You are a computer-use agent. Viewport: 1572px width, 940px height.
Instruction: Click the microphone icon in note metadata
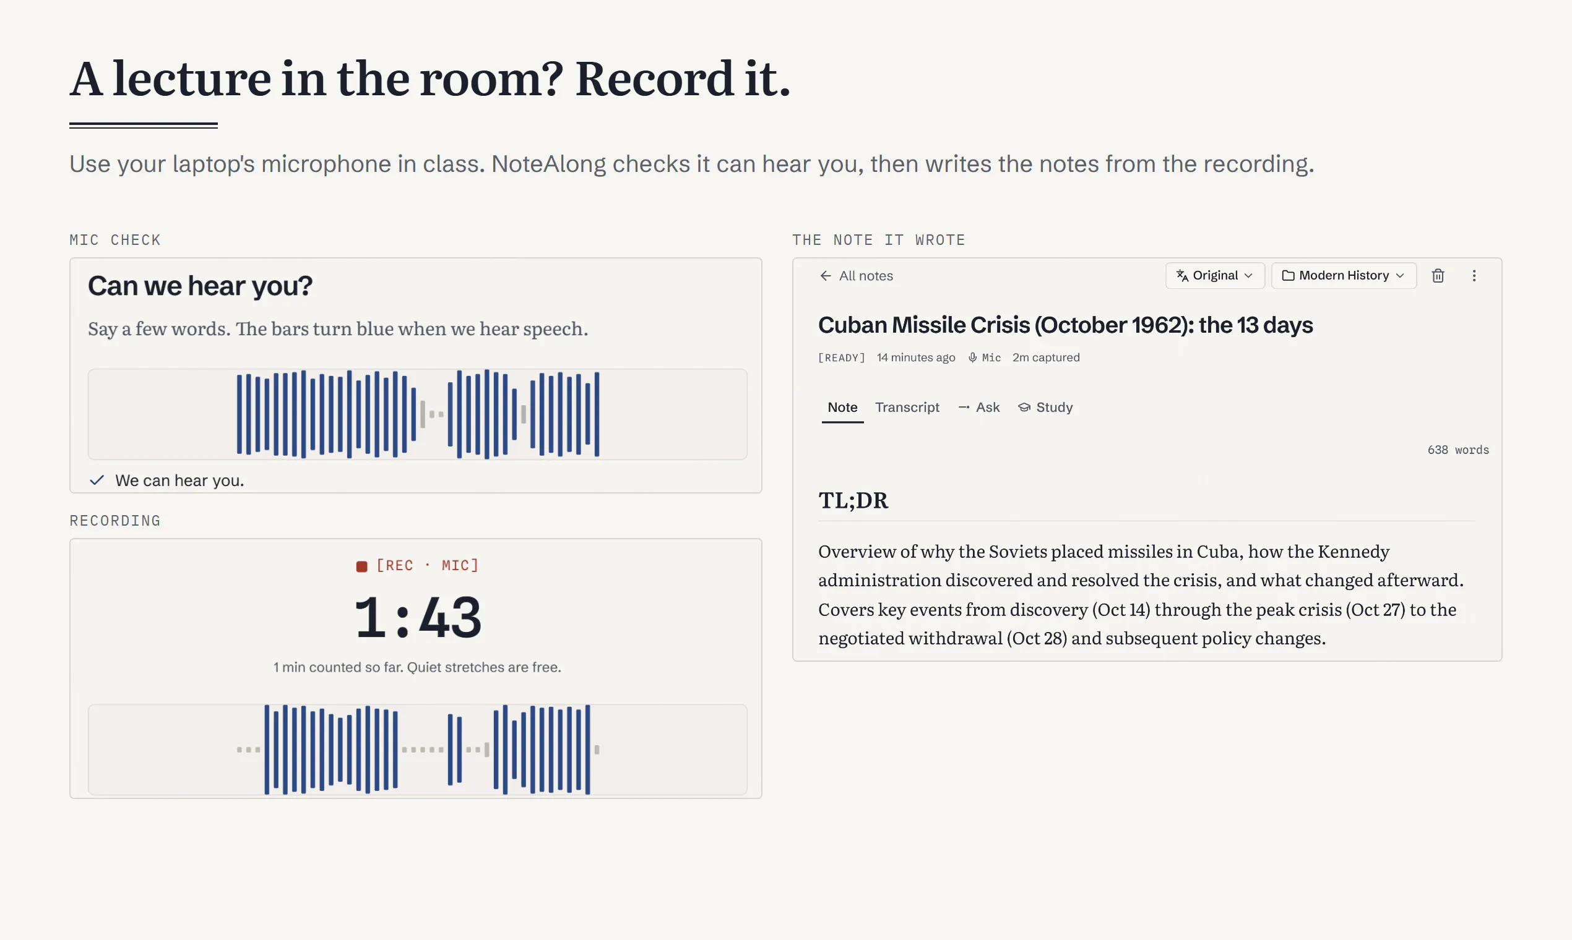(972, 357)
